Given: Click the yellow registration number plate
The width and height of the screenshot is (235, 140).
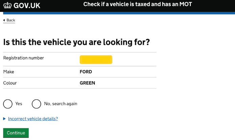Looking at the screenshot, I should (x=96, y=60).
